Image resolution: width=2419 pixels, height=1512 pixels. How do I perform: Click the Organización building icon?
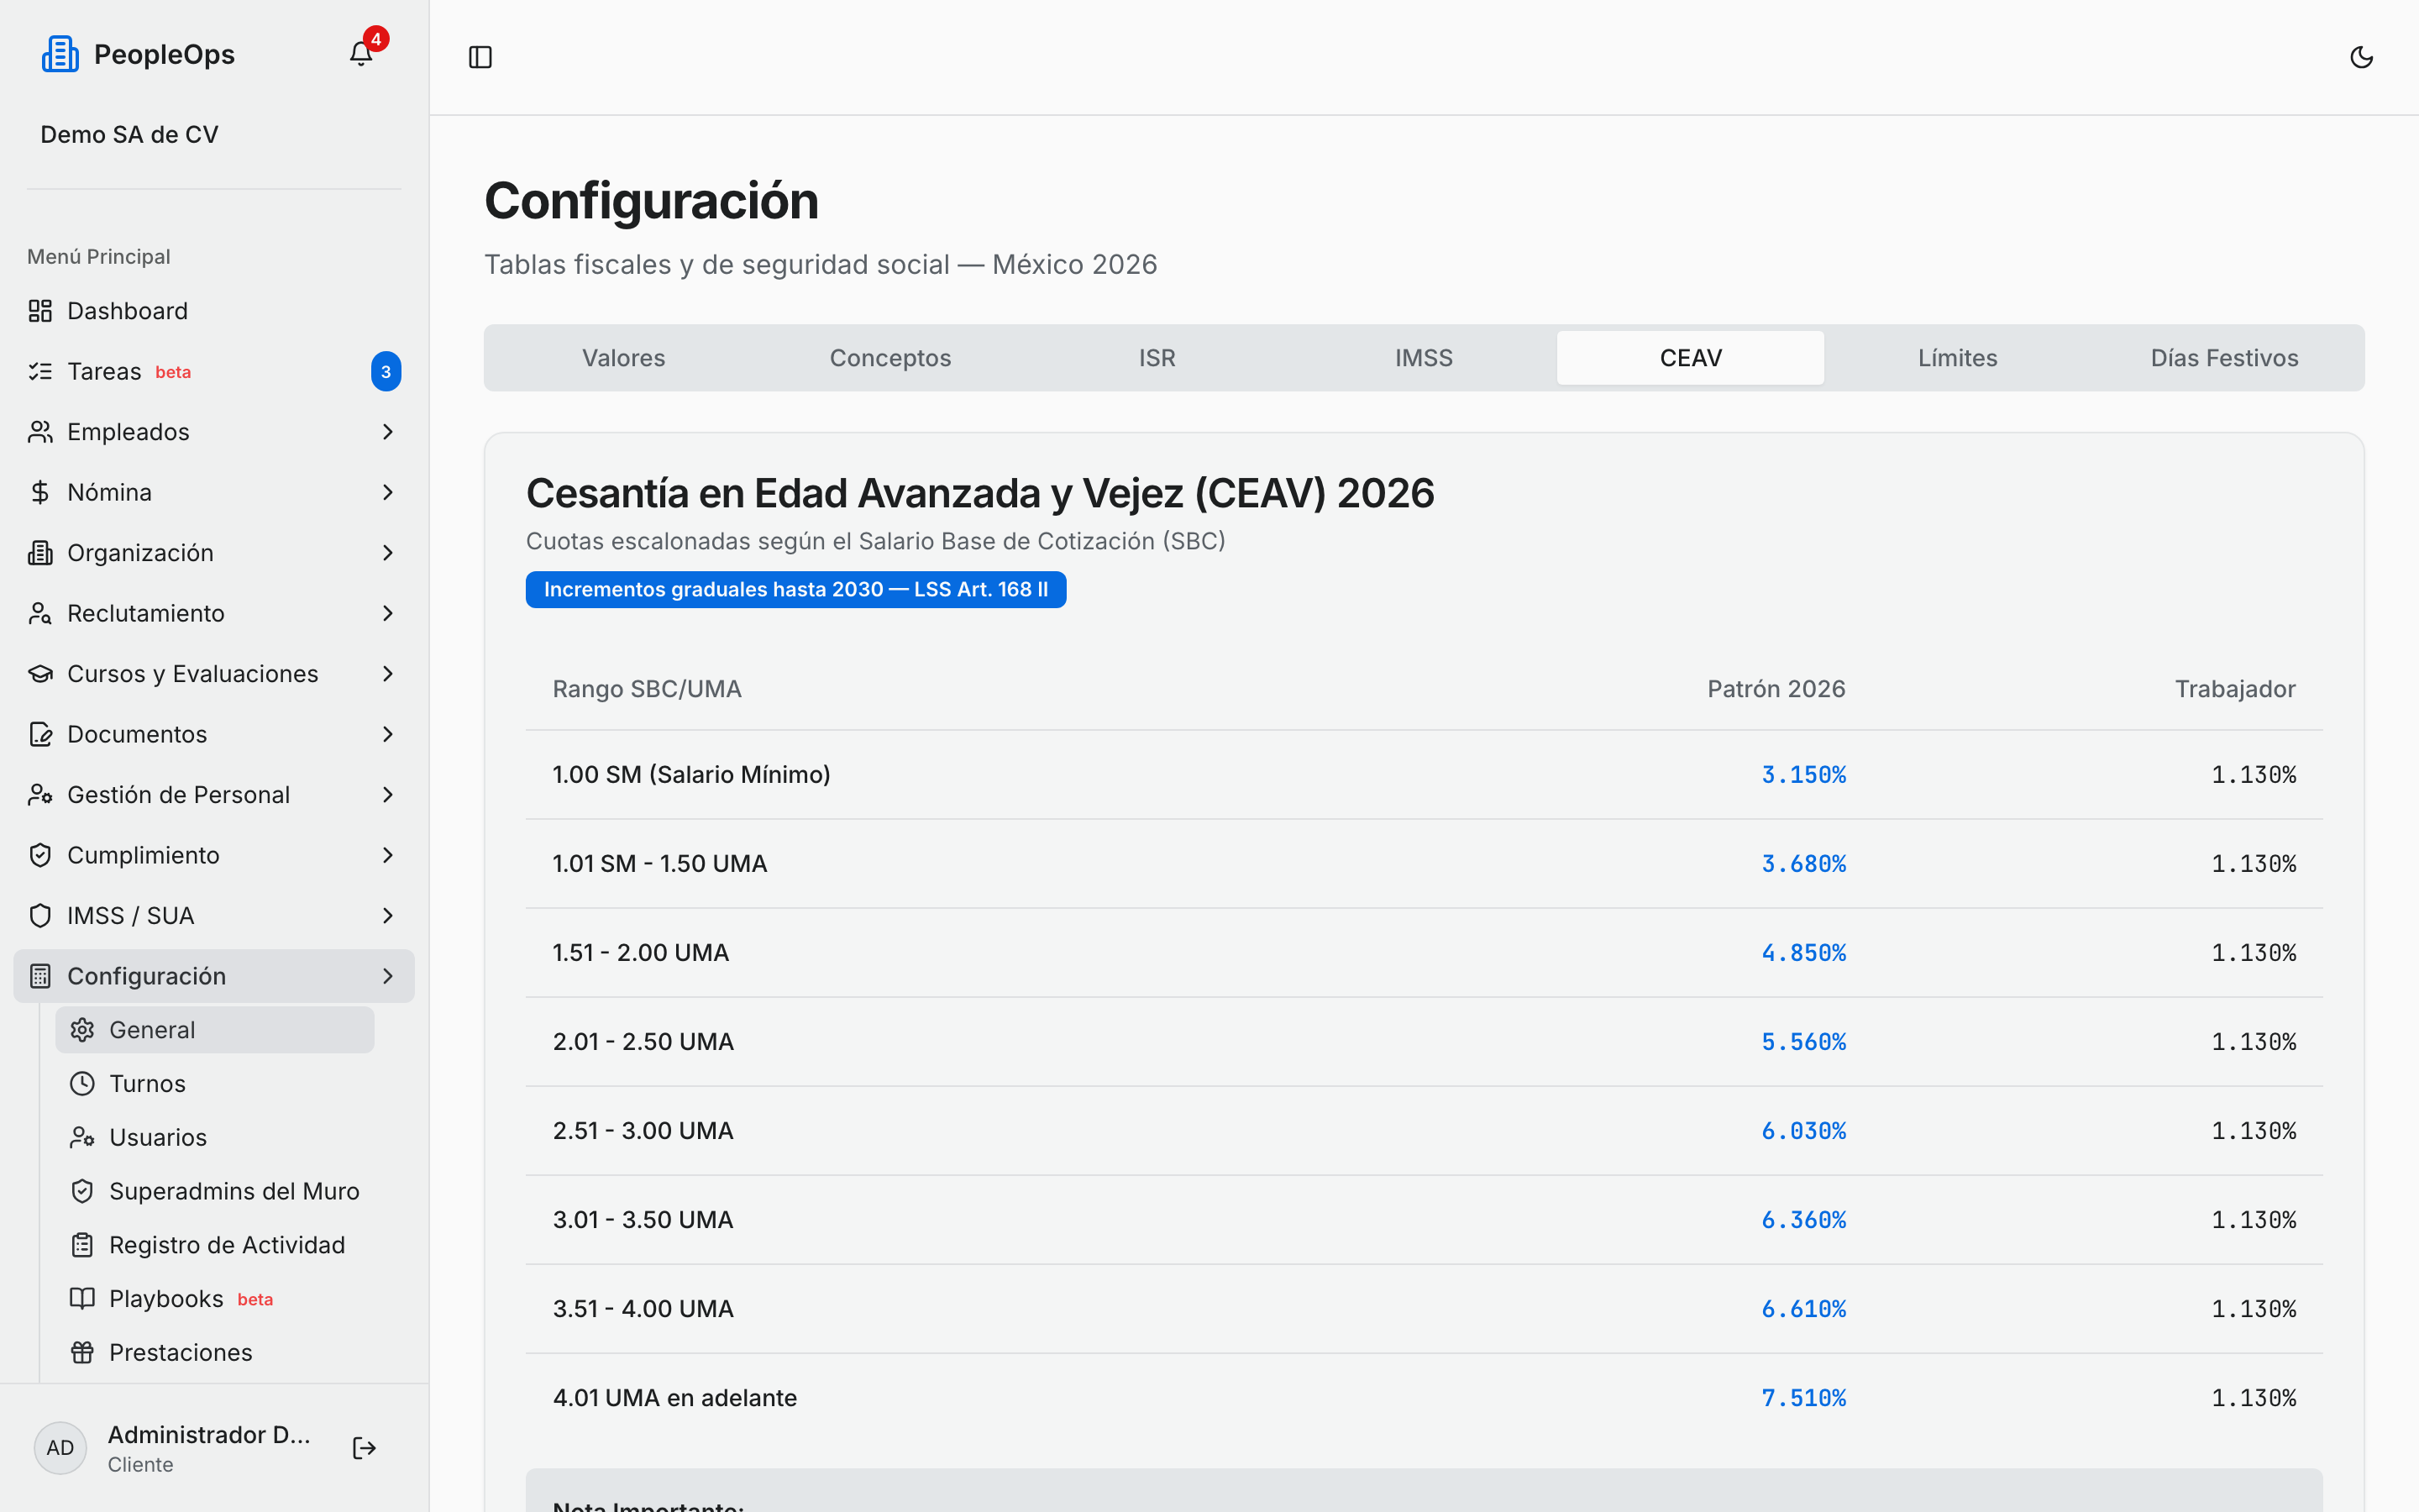(x=40, y=553)
